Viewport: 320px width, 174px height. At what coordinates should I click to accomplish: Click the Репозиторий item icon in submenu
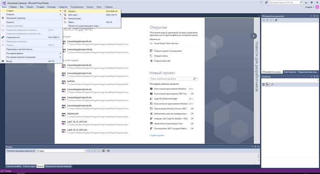tap(65, 19)
